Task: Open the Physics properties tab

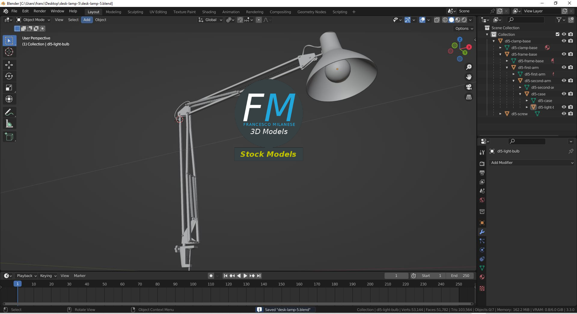Action: 482,250
